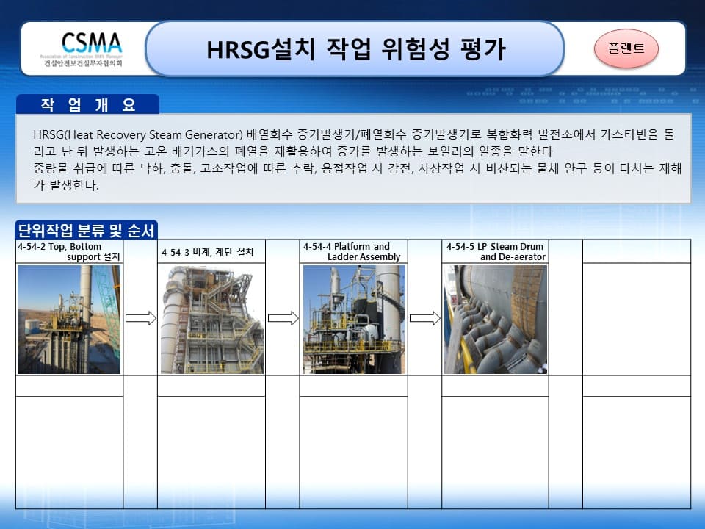Open the Platform and Ladder Assembly photo
Screen dimensions: 705x529
click(x=354, y=320)
